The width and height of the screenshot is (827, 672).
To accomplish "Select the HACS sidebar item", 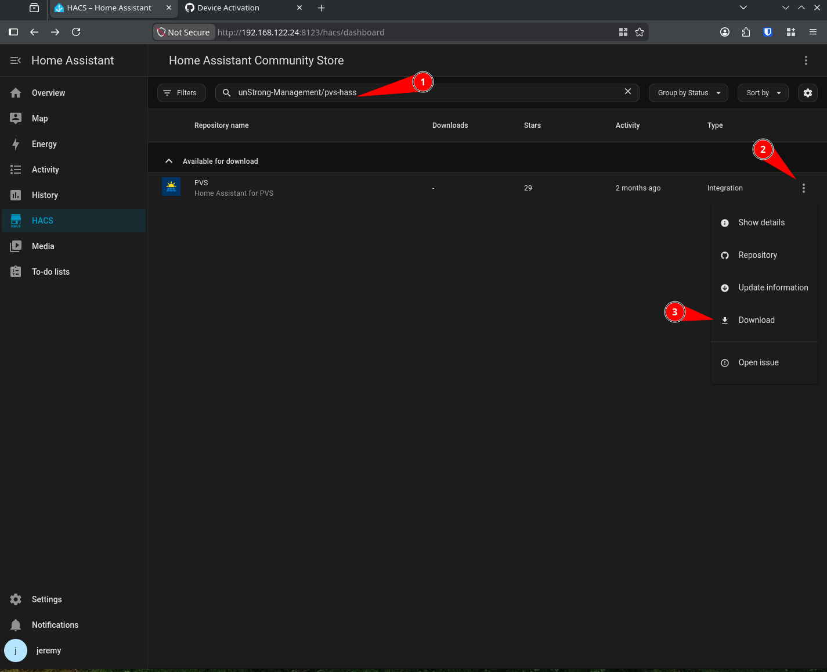I will click(74, 221).
